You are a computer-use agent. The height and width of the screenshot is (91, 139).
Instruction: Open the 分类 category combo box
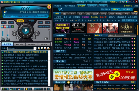click(x=22, y=48)
